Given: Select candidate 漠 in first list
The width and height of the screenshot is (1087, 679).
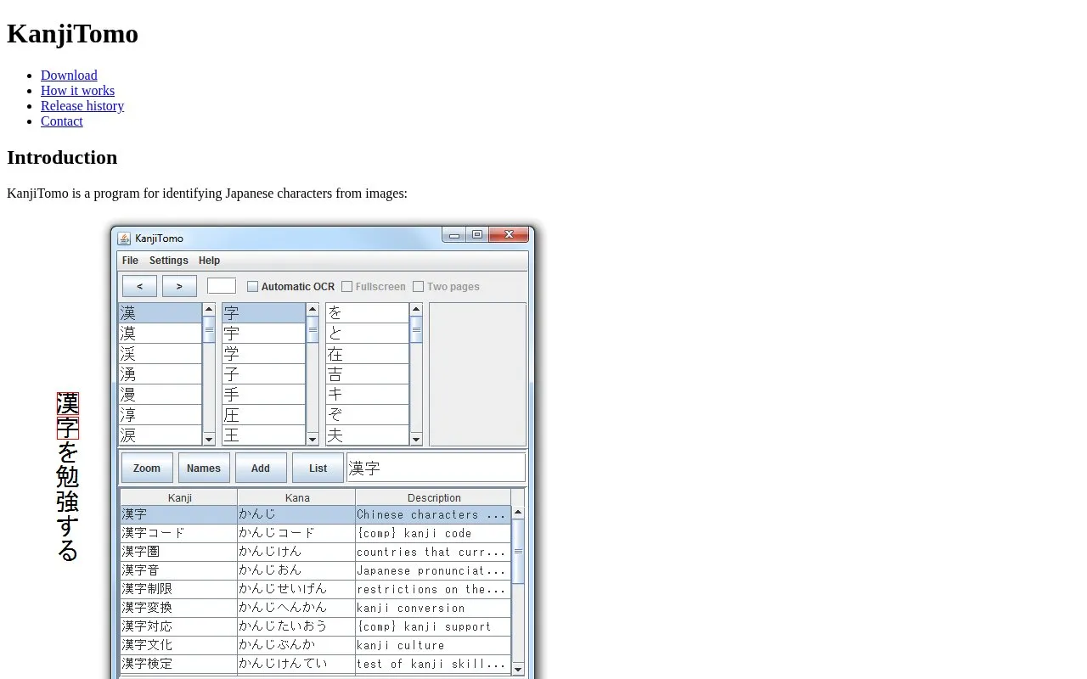Looking at the screenshot, I should point(160,334).
